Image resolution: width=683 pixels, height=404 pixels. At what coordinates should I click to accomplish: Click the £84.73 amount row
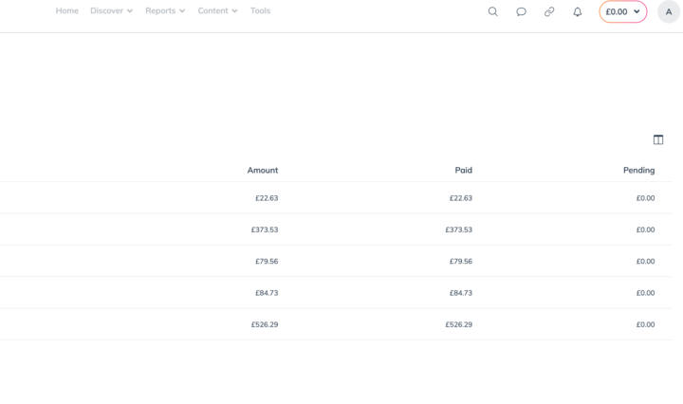pos(267,293)
